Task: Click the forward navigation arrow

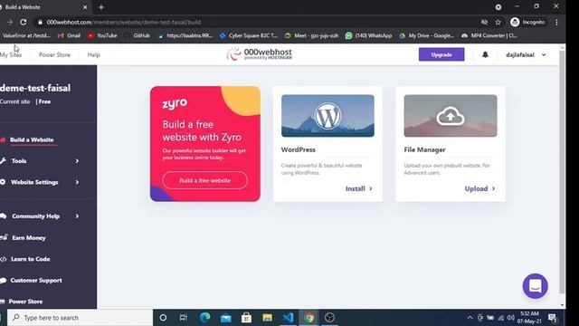Action: point(10,22)
